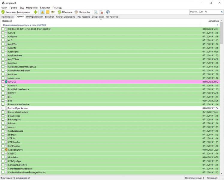Viewport: 224px width, 180px height.
Task: Check the CaptureService checkbox
Action: click(3, 131)
